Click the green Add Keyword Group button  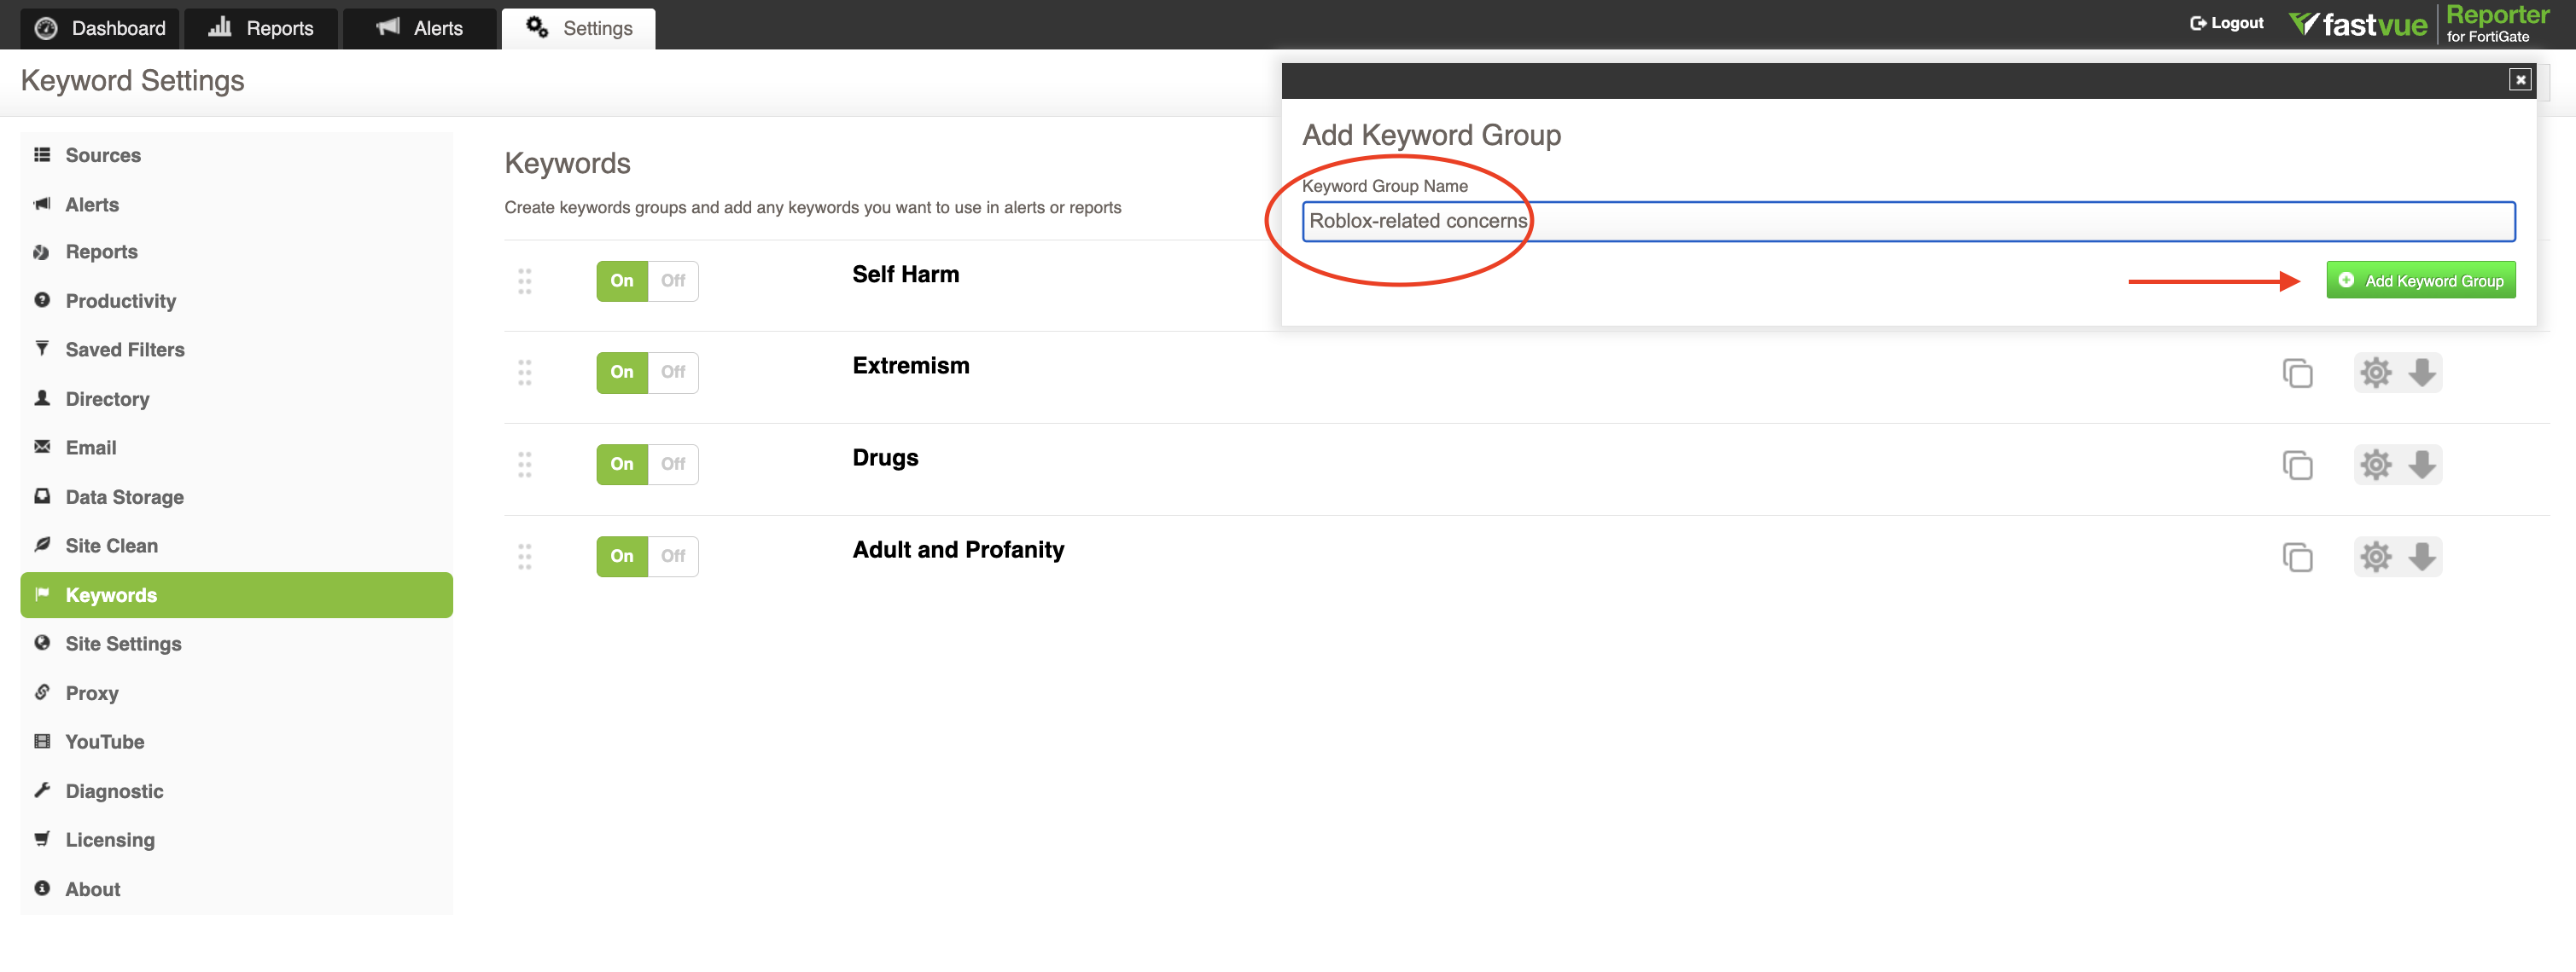[x=2421, y=281]
